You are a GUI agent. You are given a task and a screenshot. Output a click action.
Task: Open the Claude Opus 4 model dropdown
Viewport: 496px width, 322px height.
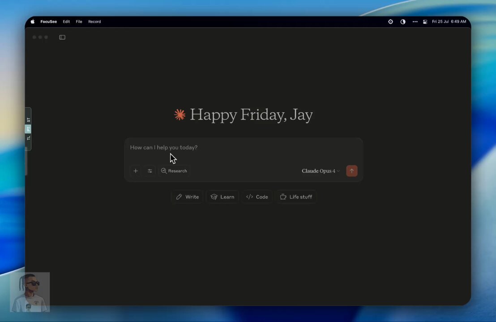click(x=321, y=171)
